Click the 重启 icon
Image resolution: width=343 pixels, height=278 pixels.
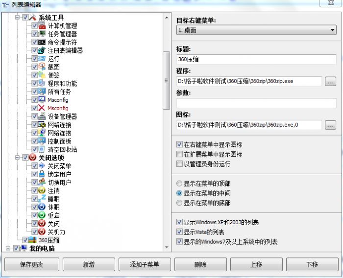click(43, 215)
